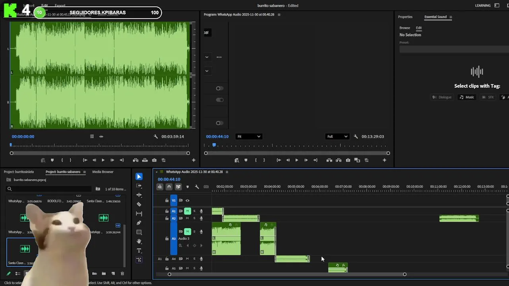The image size is (509, 286).
Task: Expand the lower chevron in Program panel
Action: (207, 71)
